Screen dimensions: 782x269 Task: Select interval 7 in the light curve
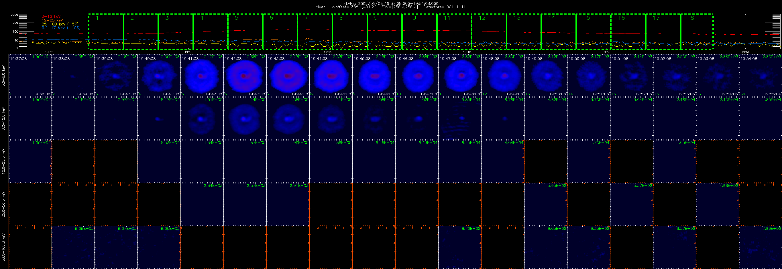(315, 31)
